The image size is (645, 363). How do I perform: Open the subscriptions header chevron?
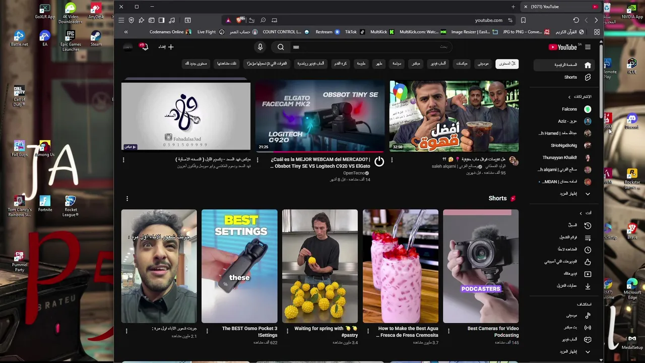coord(569,97)
